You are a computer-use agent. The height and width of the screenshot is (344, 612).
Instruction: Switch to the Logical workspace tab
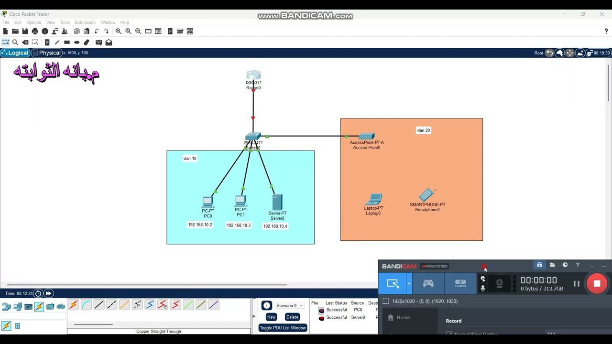click(16, 53)
